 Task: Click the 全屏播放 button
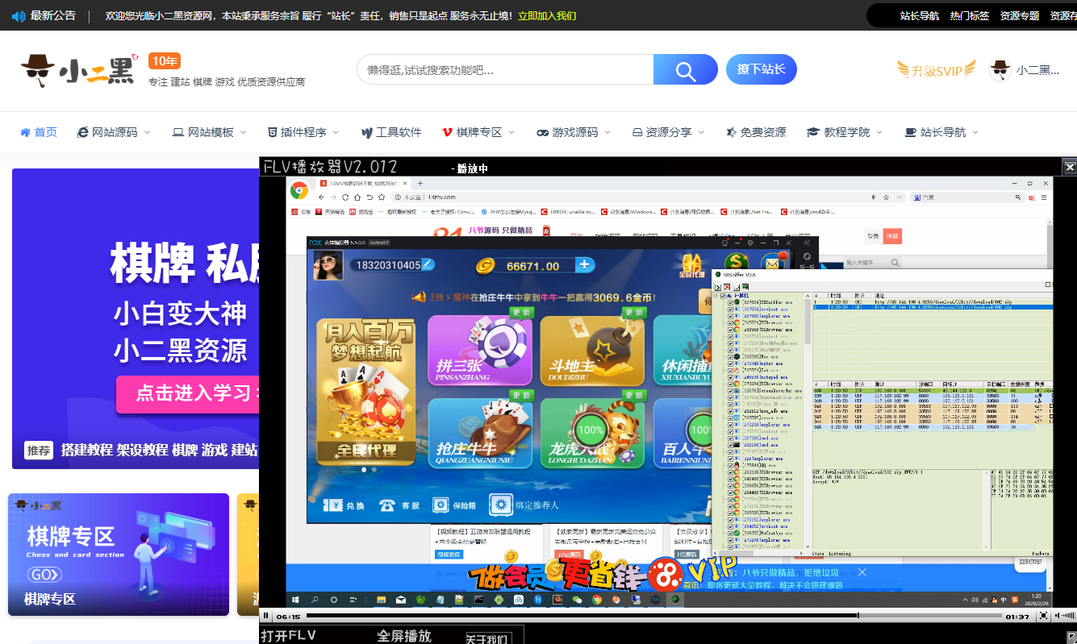click(404, 636)
